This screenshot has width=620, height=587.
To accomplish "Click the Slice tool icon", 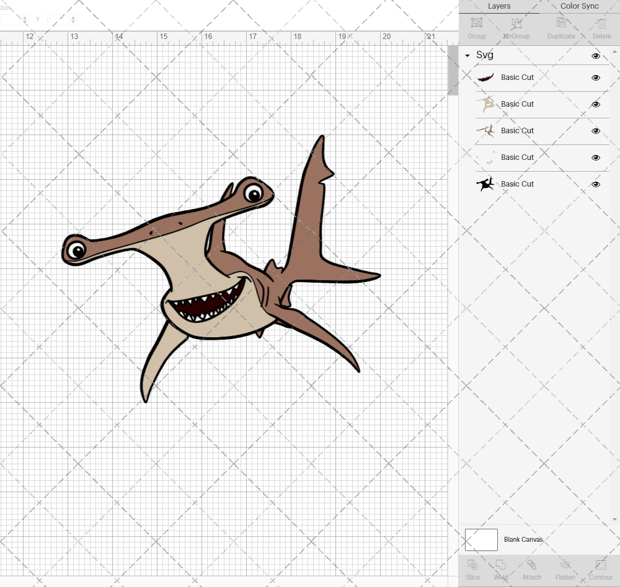I will (x=472, y=565).
